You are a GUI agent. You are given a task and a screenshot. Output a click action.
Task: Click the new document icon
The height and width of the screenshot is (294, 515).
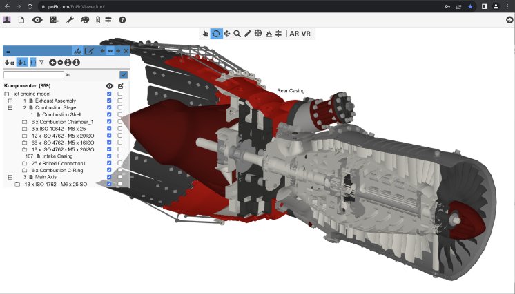point(21,20)
